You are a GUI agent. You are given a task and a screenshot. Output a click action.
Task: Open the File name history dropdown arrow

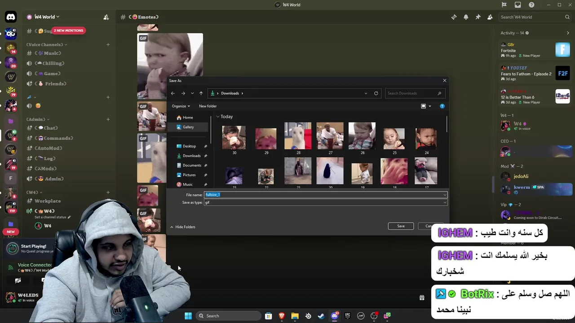445,195
